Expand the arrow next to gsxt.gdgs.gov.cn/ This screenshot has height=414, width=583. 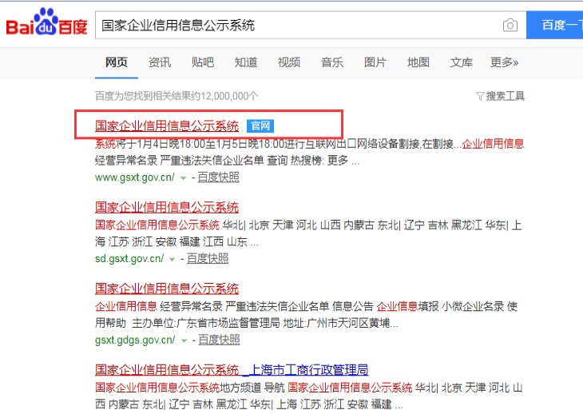point(184,340)
